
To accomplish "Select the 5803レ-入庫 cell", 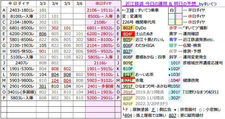I will click(22, 98).
